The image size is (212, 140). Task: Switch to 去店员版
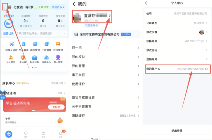click(x=58, y=7)
